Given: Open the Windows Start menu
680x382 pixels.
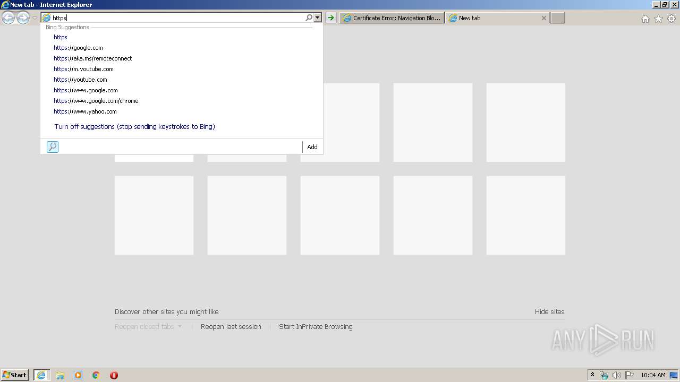Looking at the screenshot, I should point(15,375).
